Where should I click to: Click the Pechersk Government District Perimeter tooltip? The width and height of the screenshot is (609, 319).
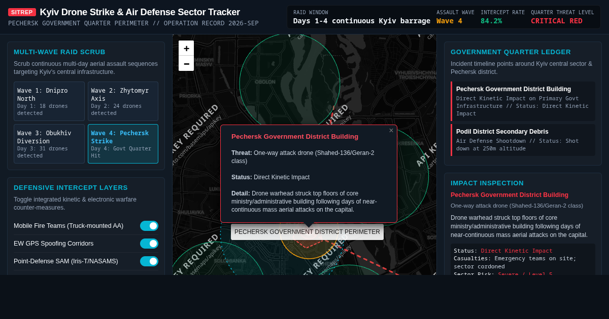pos(307,232)
